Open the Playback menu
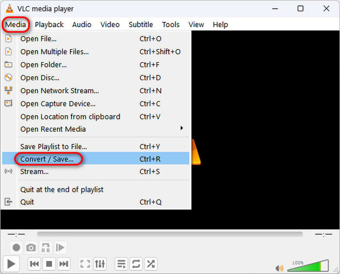This screenshot has width=340, height=274. 49,24
